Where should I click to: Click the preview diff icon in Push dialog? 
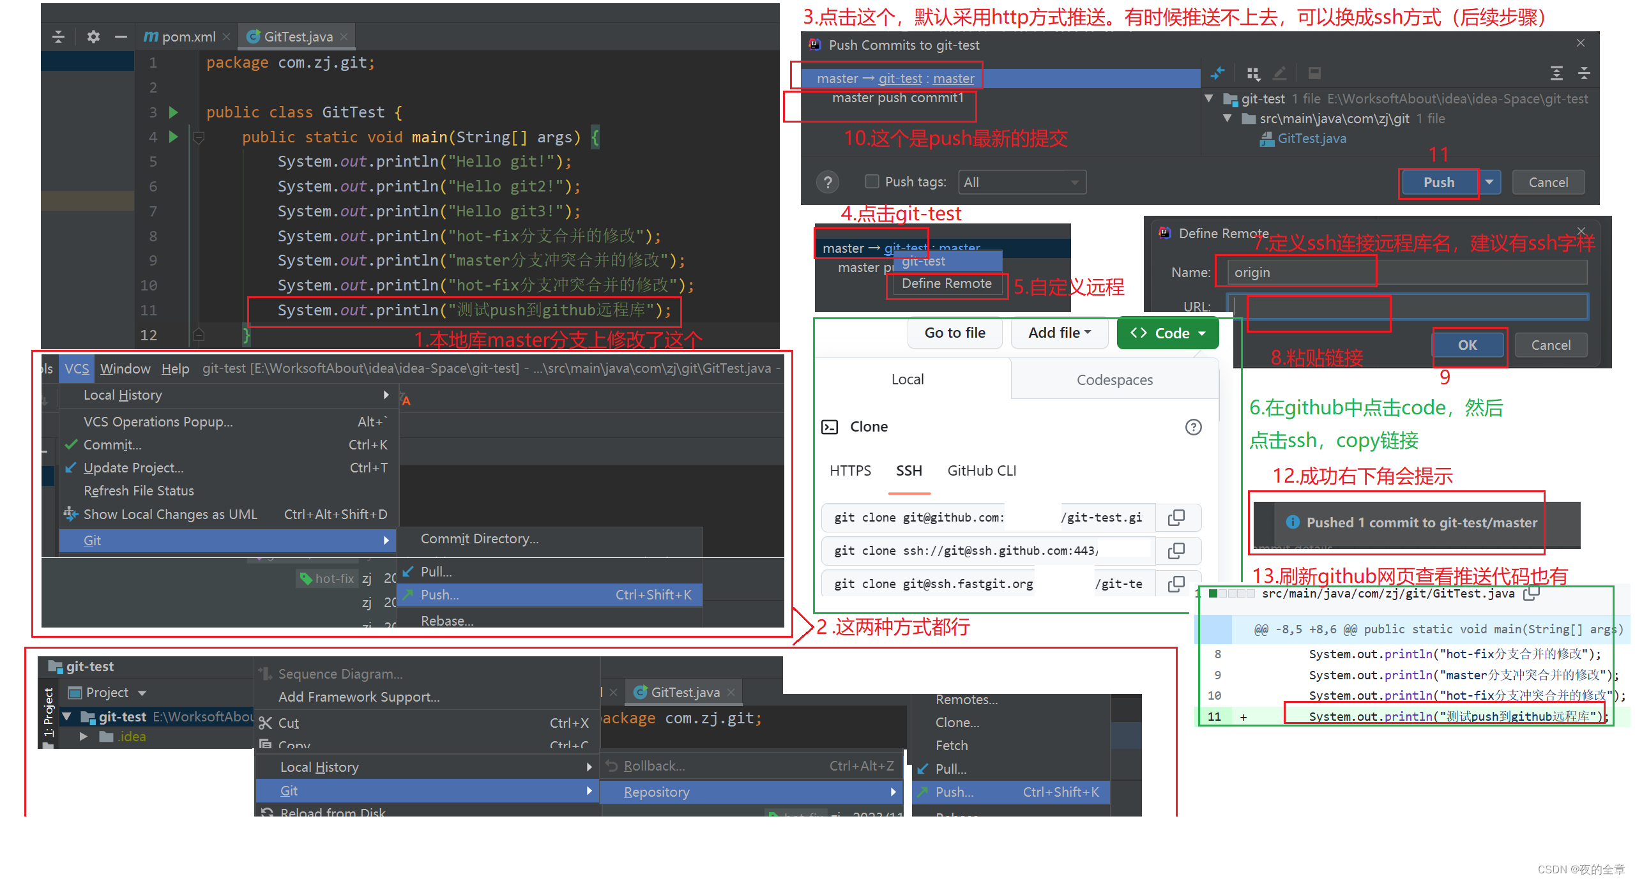1314,73
